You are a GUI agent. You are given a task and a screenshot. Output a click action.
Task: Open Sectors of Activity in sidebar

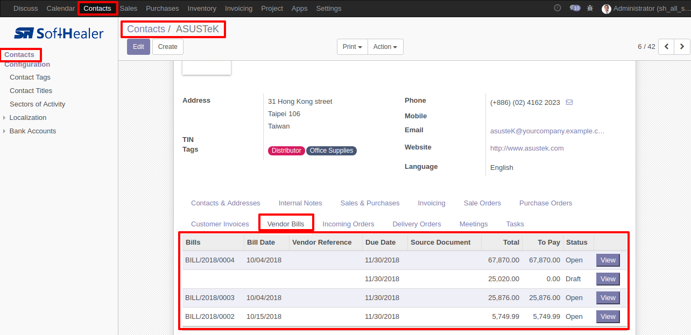tap(38, 104)
